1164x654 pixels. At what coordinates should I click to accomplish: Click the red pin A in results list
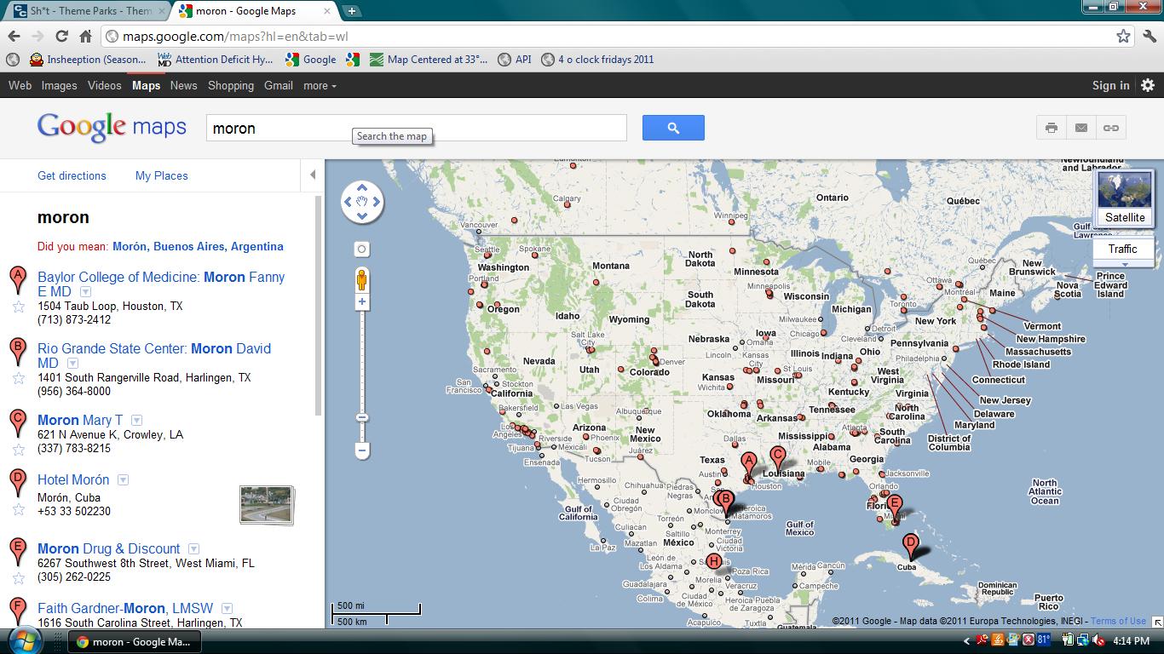(17, 280)
